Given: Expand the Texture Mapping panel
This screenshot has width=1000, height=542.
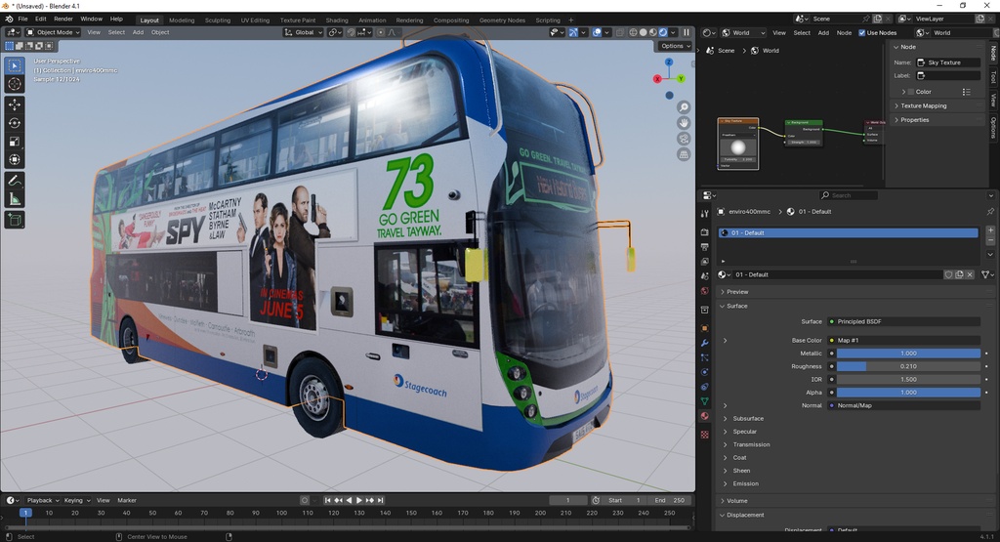Looking at the screenshot, I should pos(923,105).
